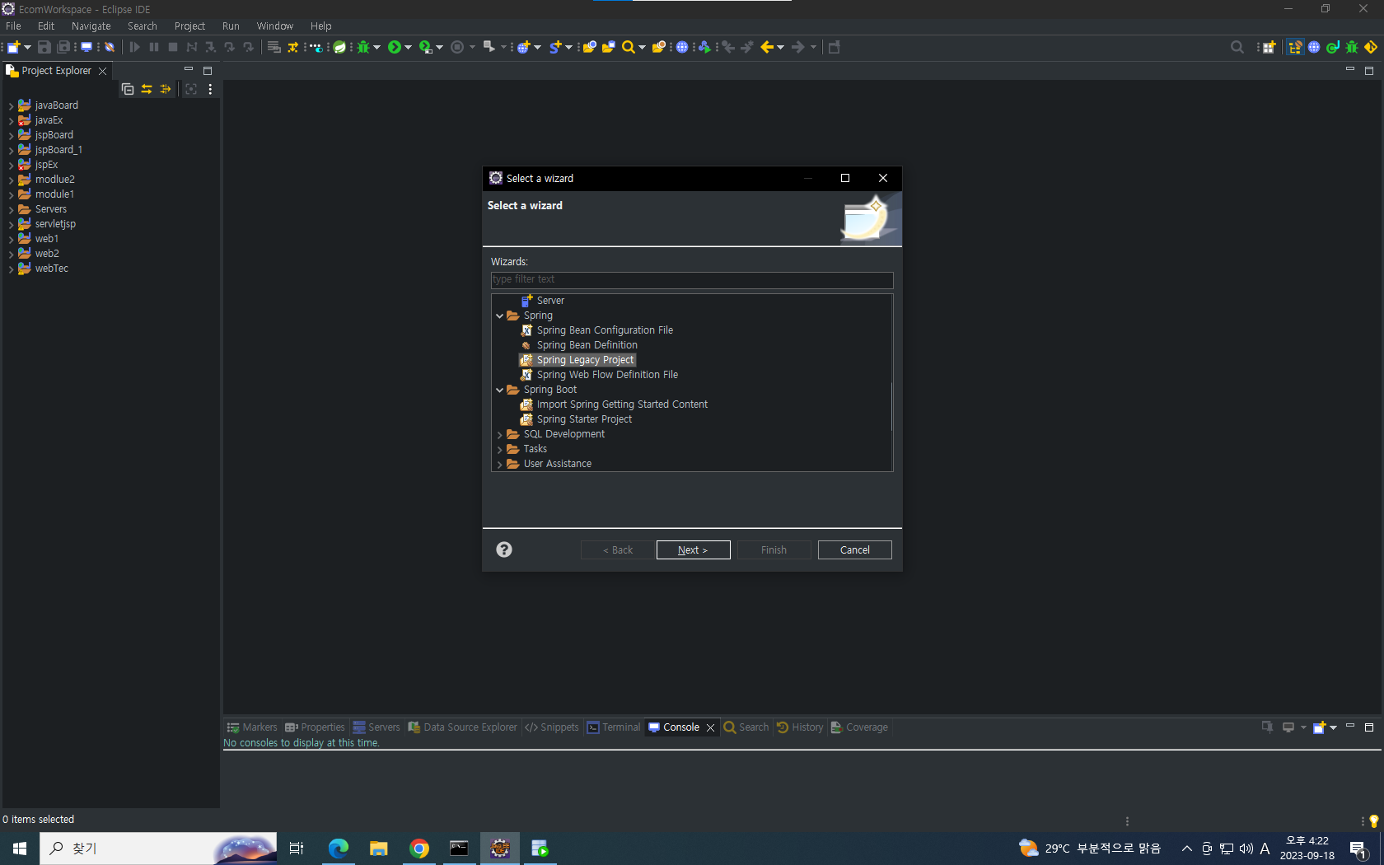Click the Open Perspective icon

[1269, 47]
